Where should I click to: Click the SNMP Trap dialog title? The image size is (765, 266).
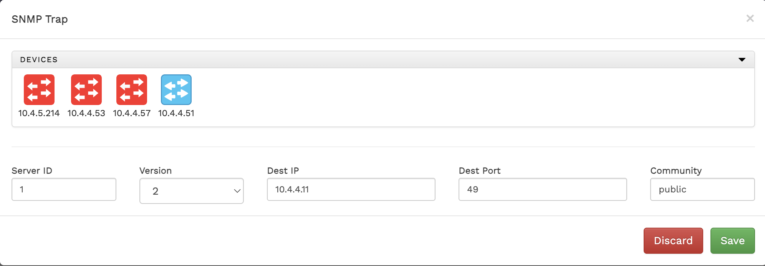40,19
